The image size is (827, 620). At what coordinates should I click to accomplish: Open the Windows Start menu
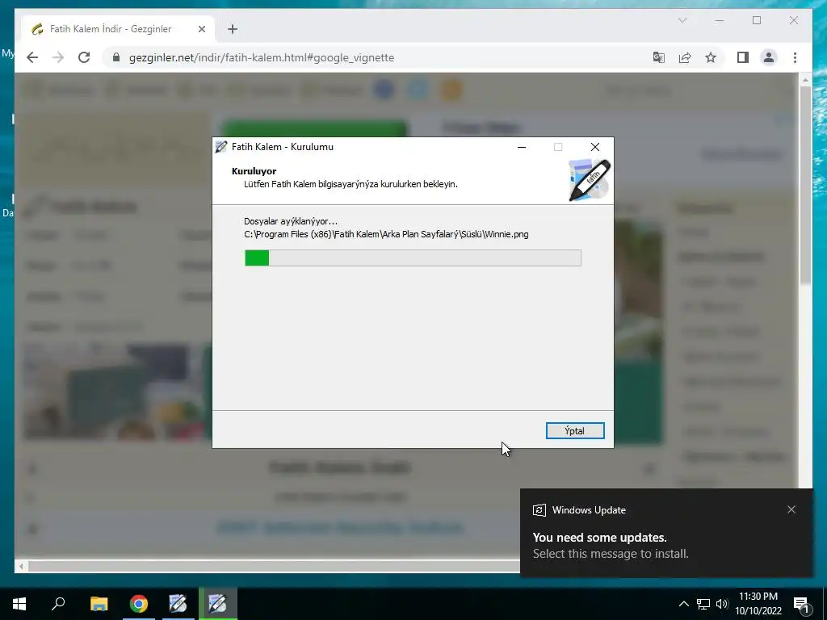(x=19, y=604)
